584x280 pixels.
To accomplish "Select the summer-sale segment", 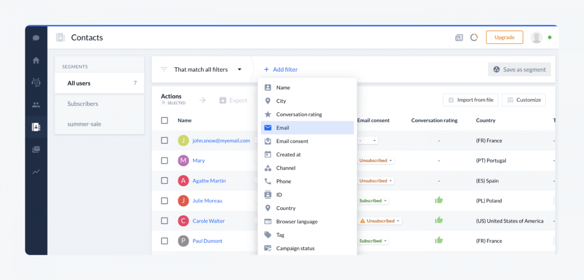I will (x=99, y=124).
